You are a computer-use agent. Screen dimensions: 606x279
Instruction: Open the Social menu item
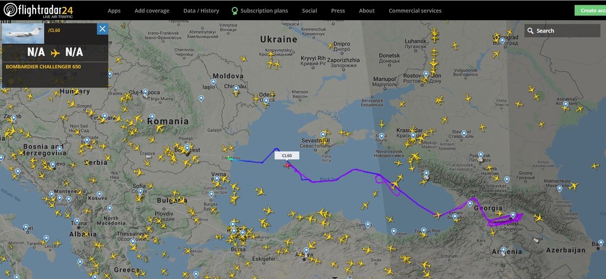coord(310,11)
